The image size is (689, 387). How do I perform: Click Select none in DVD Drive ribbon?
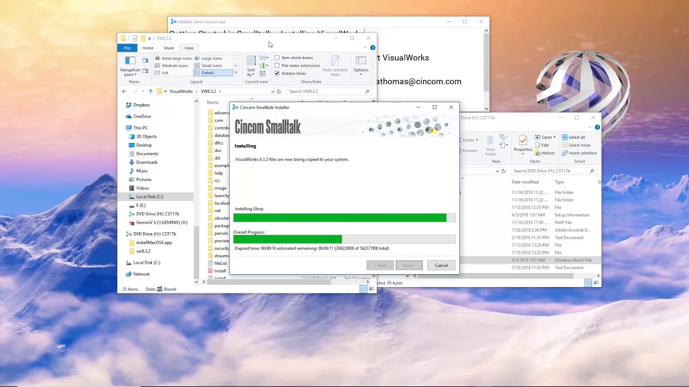coord(576,145)
